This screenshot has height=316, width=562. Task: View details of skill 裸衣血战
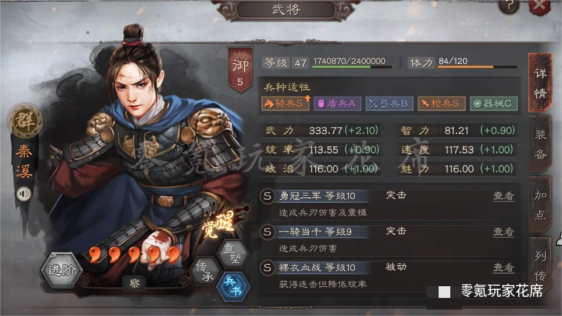click(x=504, y=268)
